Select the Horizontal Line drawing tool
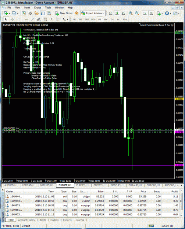The image size is (185, 229). coord(26,19)
